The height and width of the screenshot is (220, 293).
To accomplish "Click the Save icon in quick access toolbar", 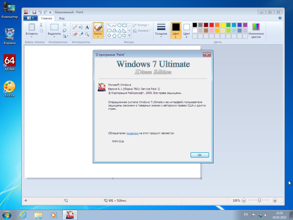I will [34, 12].
